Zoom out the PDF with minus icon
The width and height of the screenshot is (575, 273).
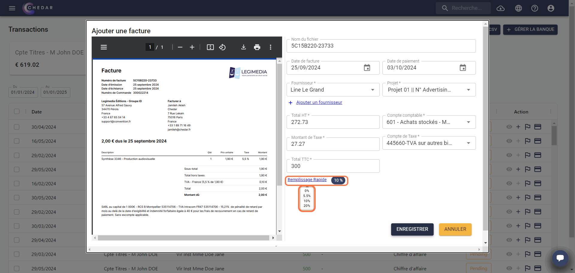coord(180,47)
